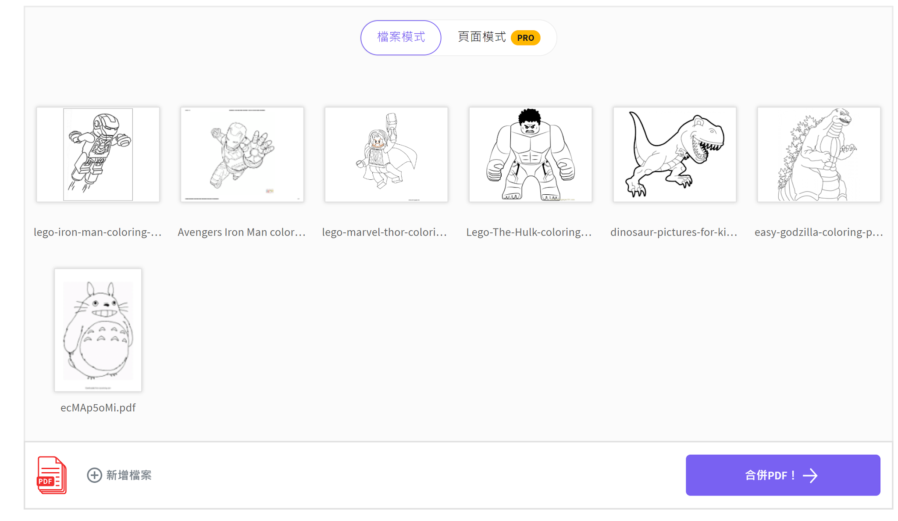
Task: Select the Lego-The-Hulk-coloring thumbnail
Action: click(x=531, y=154)
